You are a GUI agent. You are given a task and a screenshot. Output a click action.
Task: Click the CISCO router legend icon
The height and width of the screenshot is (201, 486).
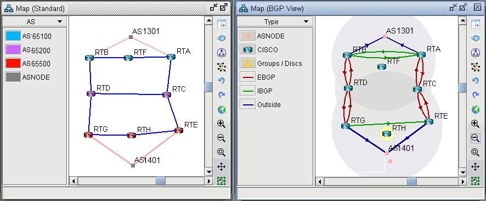coord(247,49)
